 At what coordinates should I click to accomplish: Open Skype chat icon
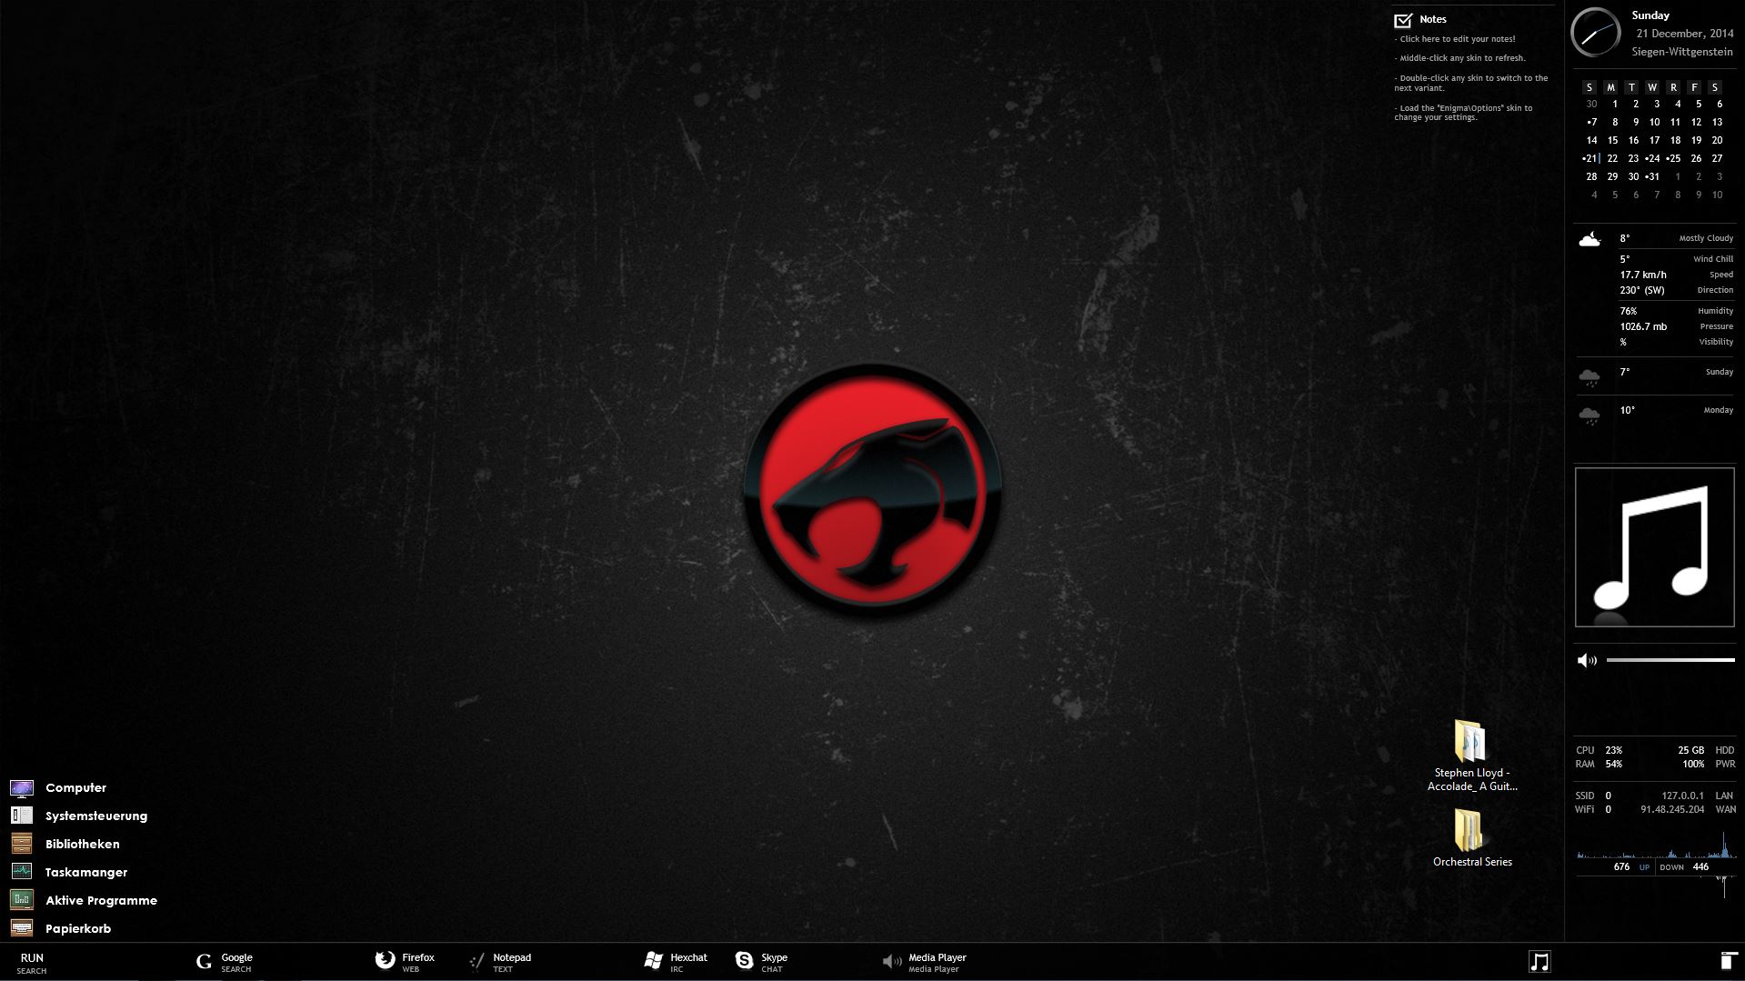[744, 961]
